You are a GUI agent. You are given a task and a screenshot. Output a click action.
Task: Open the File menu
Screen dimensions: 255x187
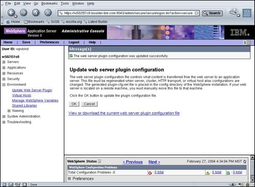(8, 4)
